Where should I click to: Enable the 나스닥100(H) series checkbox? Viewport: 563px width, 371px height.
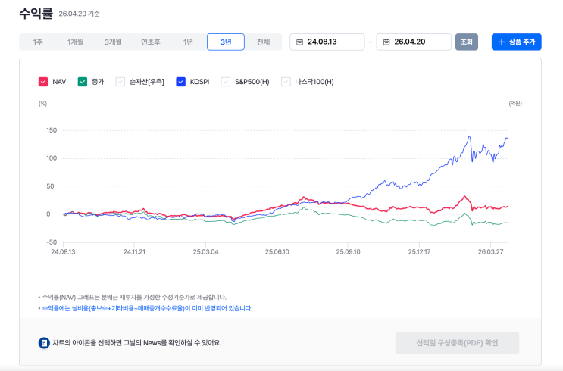286,82
